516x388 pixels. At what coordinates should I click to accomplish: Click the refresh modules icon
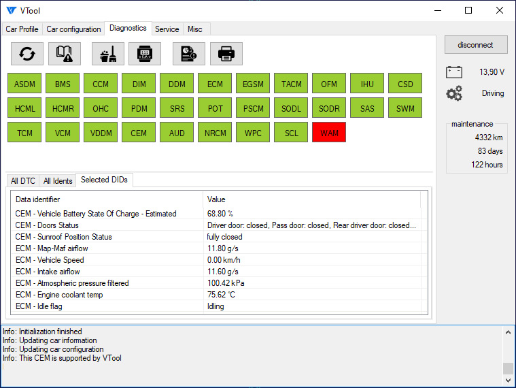click(27, 53)
